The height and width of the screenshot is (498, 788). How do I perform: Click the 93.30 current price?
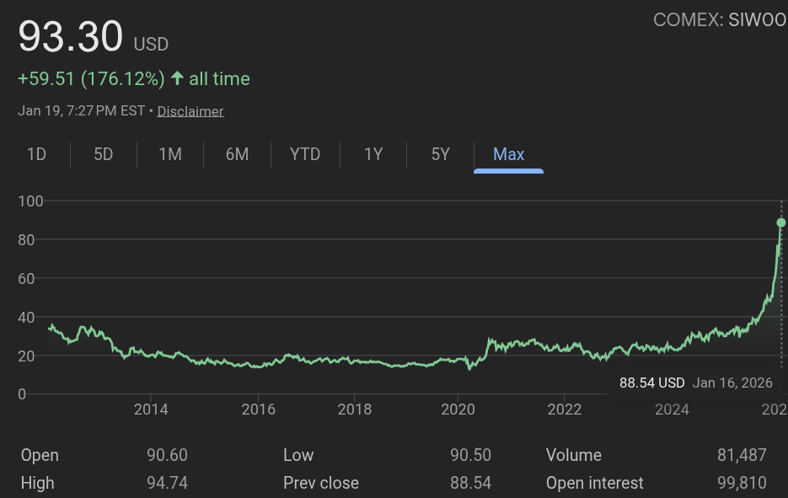click(x=71, y=38)
